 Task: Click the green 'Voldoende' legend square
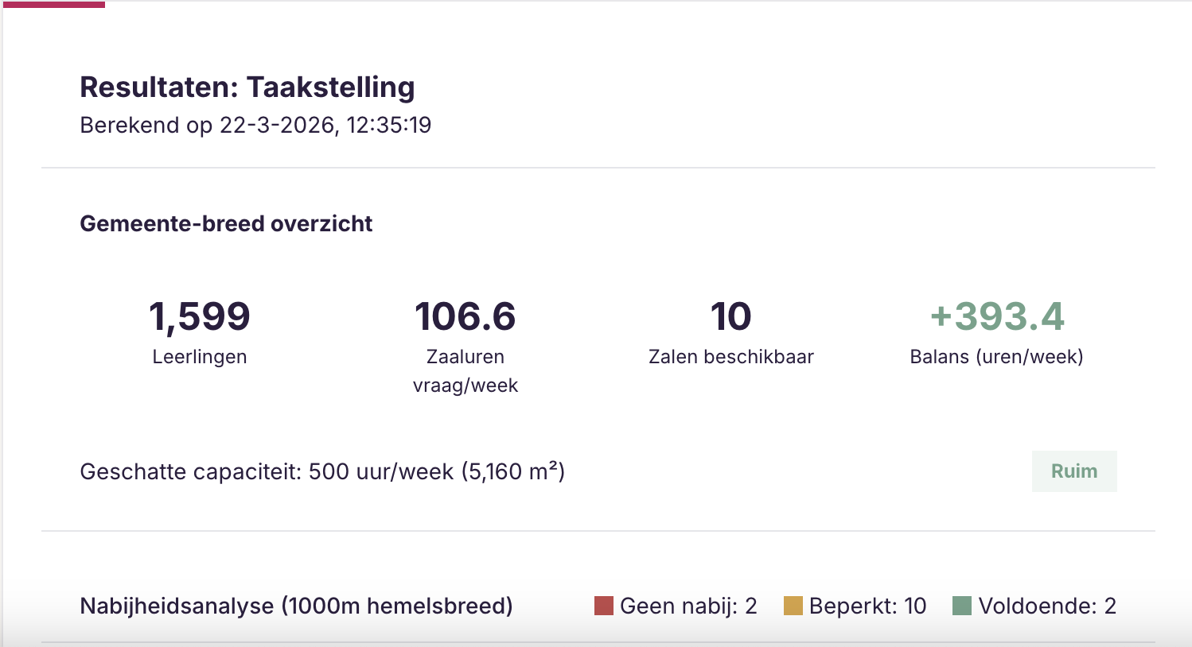962,606
